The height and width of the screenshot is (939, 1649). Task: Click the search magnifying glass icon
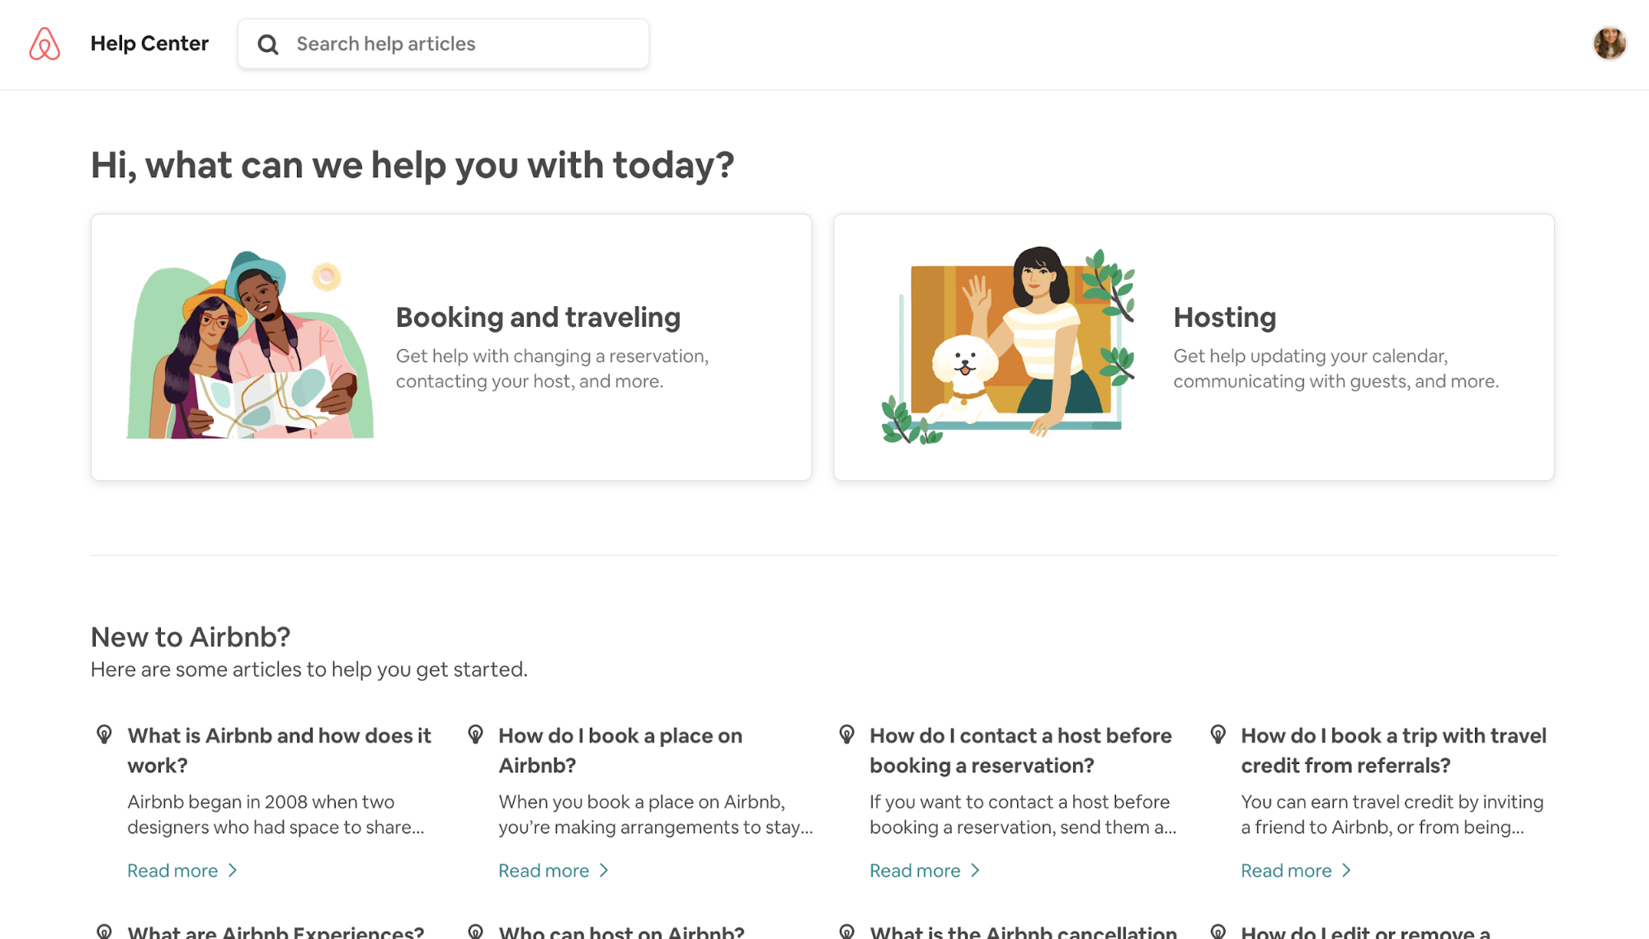pyautogui.click(x=267, y=44)
